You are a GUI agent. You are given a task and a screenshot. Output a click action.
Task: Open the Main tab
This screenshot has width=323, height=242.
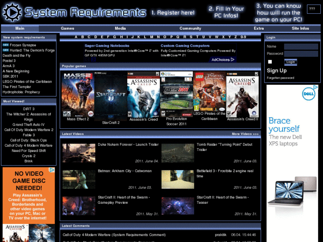20,28
